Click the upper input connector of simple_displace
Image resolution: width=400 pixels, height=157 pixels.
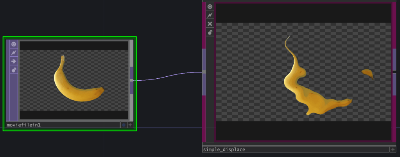(204, 60)
